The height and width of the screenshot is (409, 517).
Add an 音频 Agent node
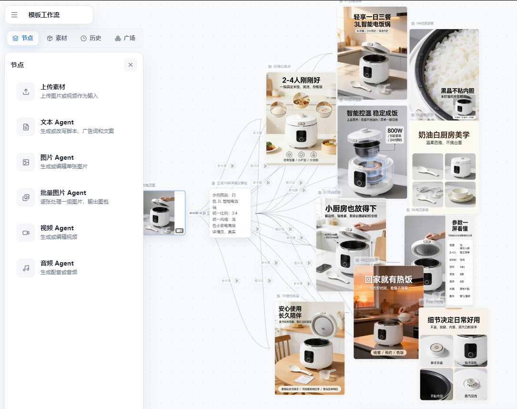click(74, 268)
